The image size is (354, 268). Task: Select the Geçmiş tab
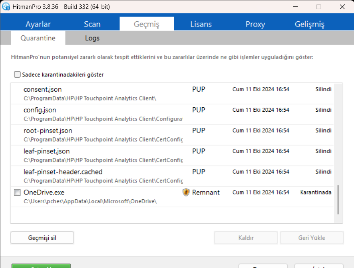[146, 24]
